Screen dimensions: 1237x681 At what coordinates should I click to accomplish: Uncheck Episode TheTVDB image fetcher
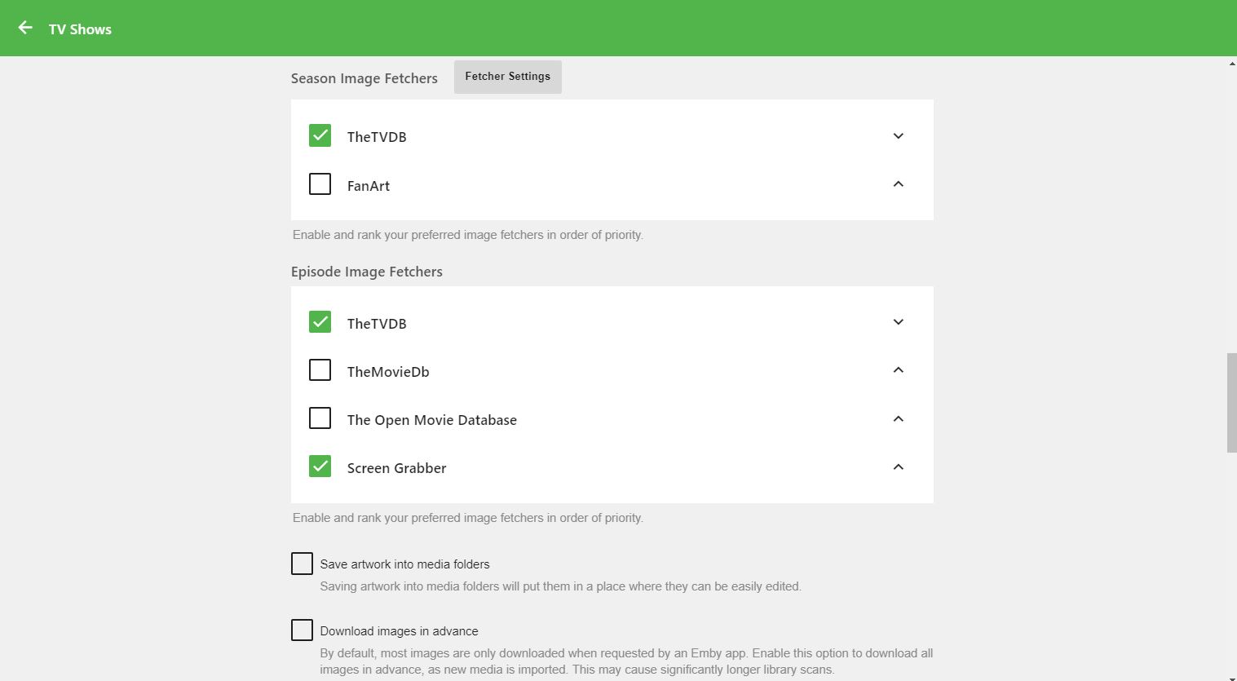click(320, 322)
